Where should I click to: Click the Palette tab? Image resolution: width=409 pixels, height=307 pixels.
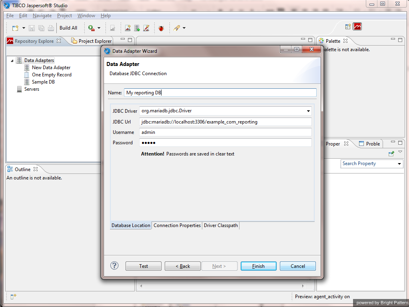pyautogui.click(x=333, y=41)
